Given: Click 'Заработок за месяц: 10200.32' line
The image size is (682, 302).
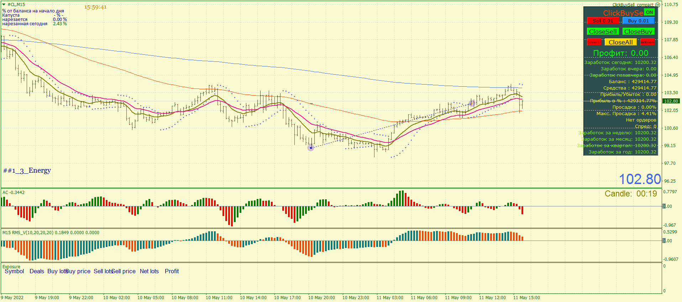Looking at the screenshot, I should [619, 139].
